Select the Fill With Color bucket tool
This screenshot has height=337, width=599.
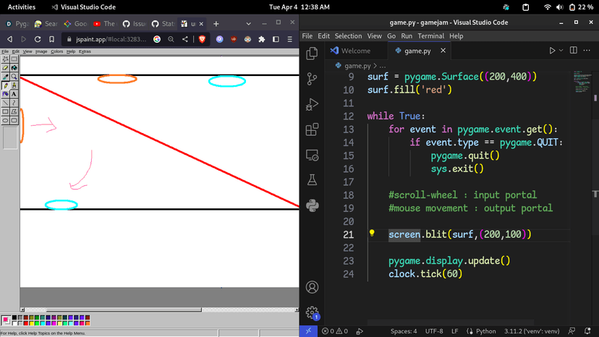(x=14, y=68)
